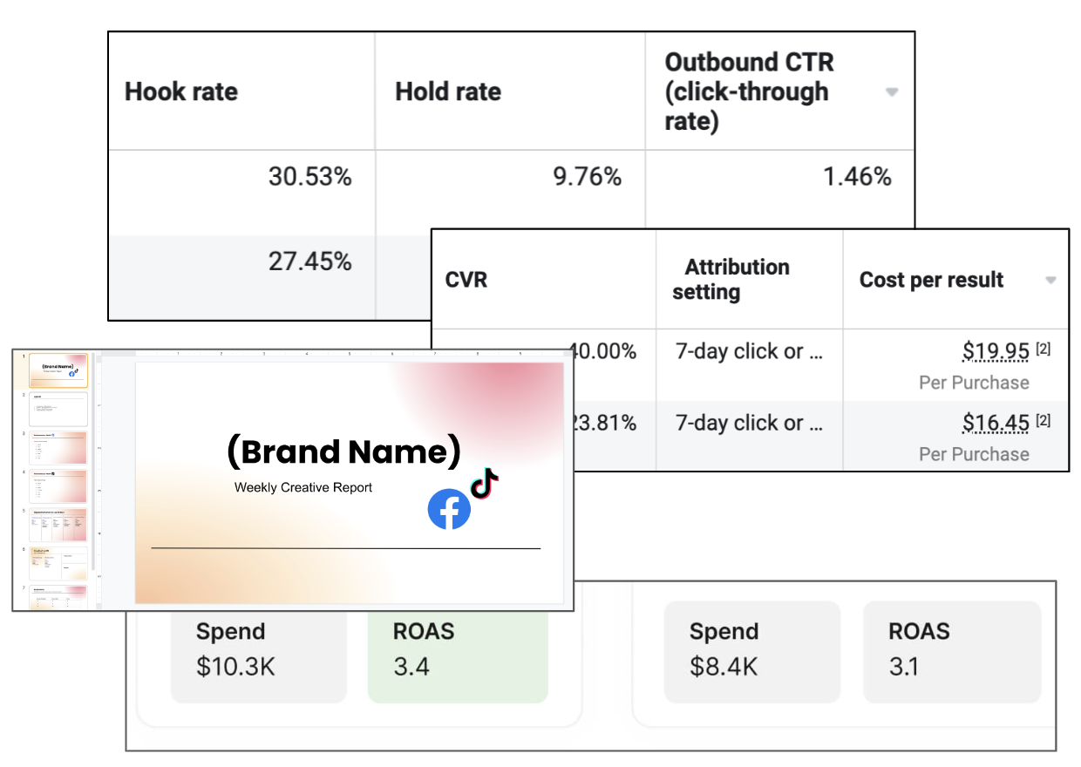Click the TikTok logo on the slide
This screenshot has height=767, width=1081.
(x=485, y=482)
